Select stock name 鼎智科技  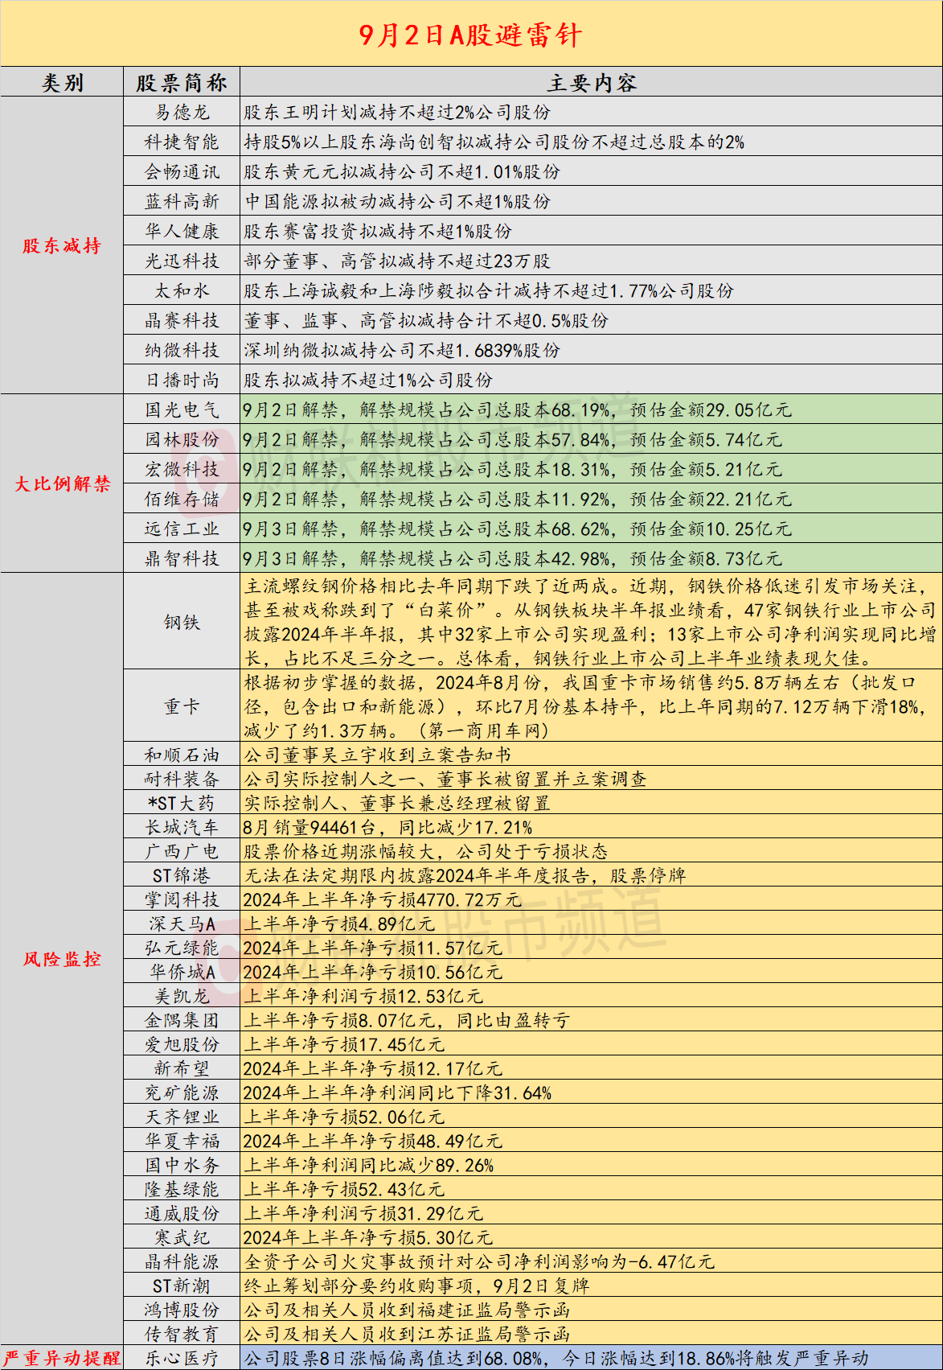[182, 559]
